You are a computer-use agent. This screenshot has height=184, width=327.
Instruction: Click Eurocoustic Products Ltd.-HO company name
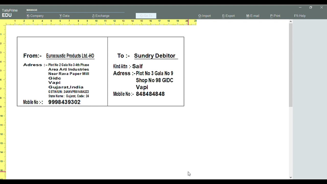70,56
